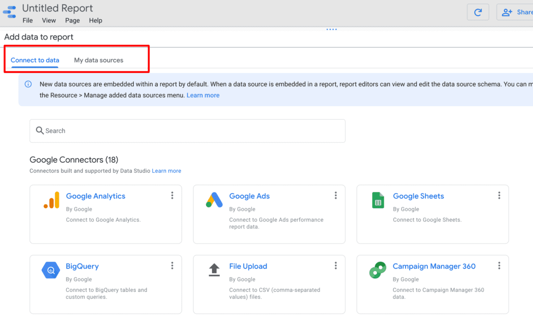Open the Campaign Manager 360 three-dot menu
The width and height of the screenshot is (533, 320).
pos(499,266)
